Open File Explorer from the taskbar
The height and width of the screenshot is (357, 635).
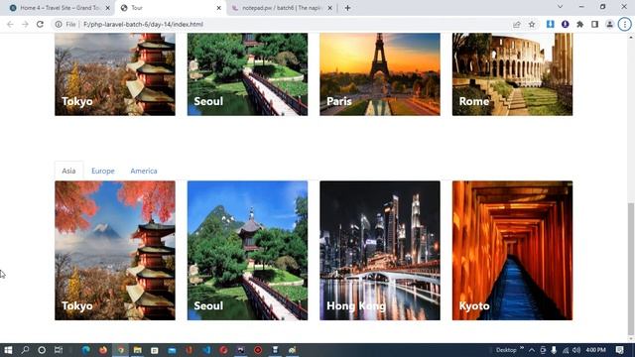pyautogui.click(x=137, y=350)
